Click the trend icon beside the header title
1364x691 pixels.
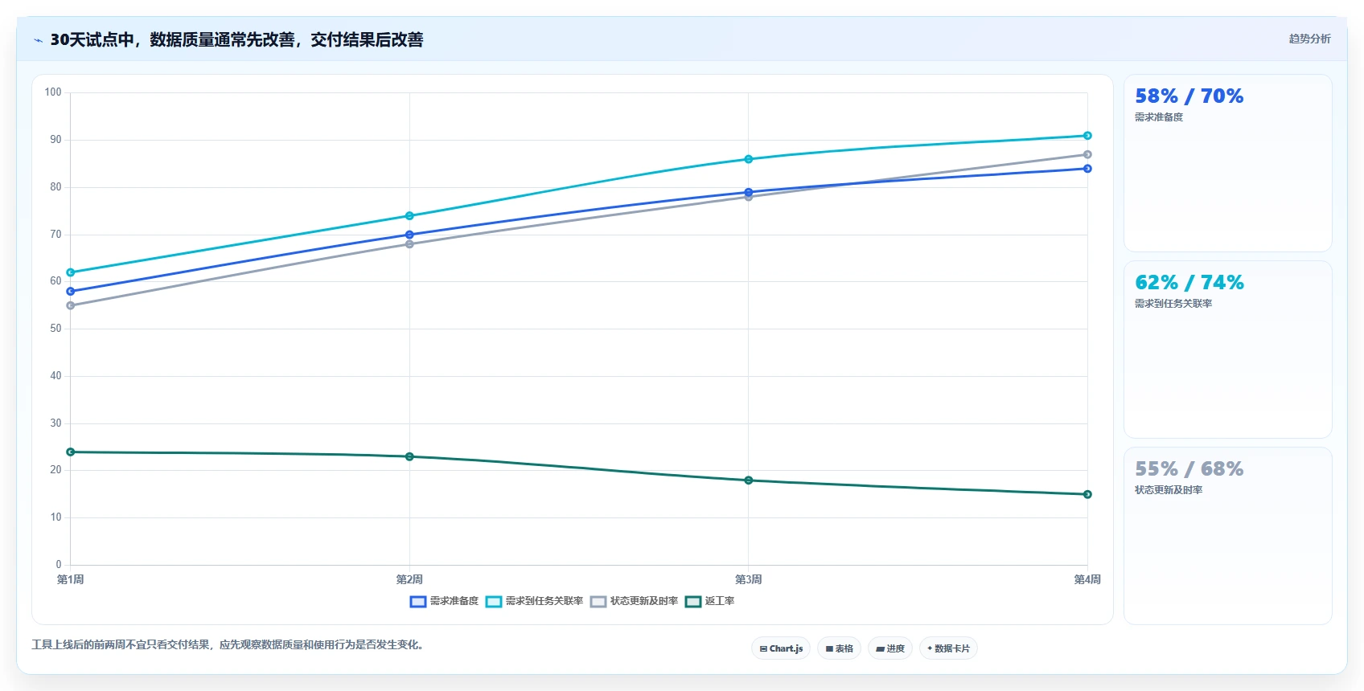(x=38, y=40)
